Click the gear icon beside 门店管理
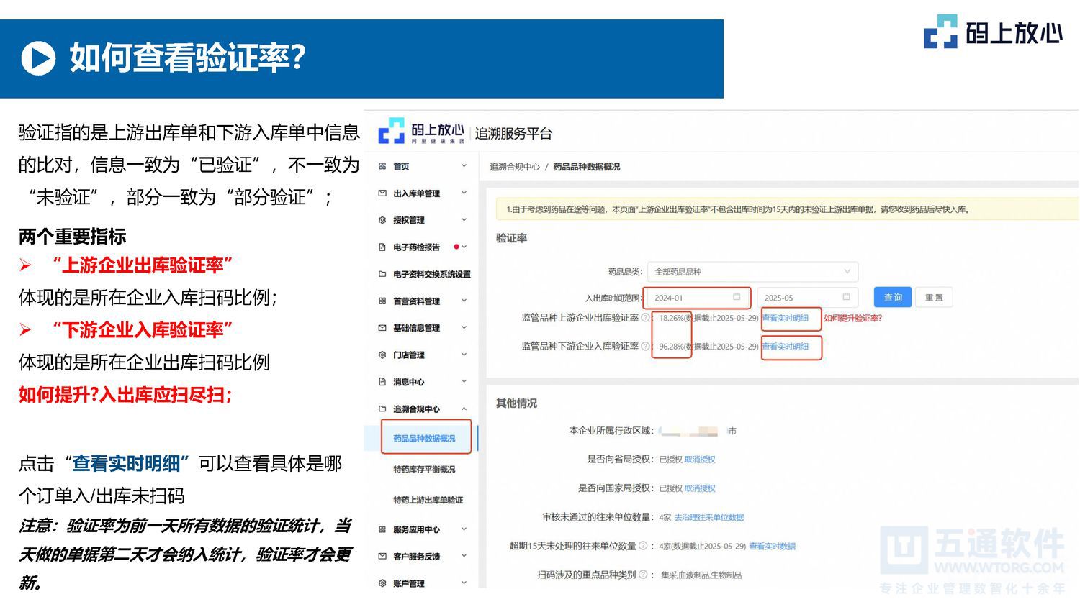Screen dimensions: 1080x607 coord(382,354)
